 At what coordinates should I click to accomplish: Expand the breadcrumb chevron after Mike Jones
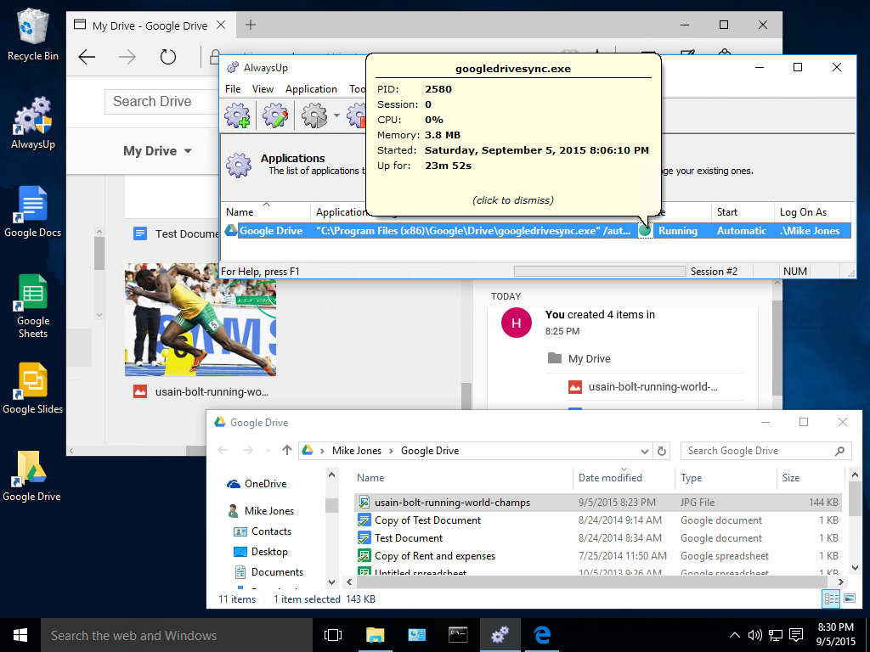391,451
